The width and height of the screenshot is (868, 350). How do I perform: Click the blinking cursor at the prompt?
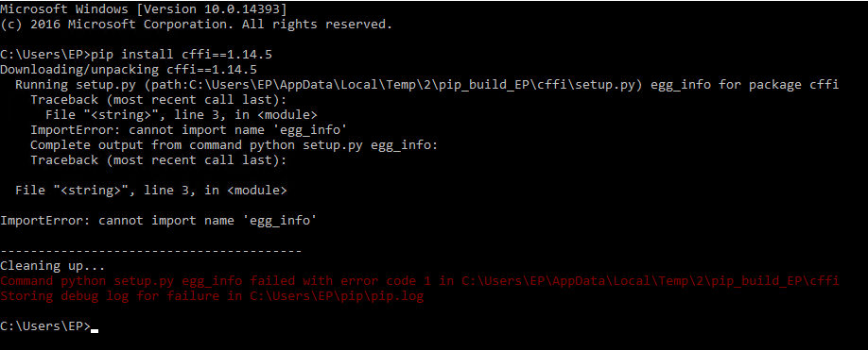(95, 331)
